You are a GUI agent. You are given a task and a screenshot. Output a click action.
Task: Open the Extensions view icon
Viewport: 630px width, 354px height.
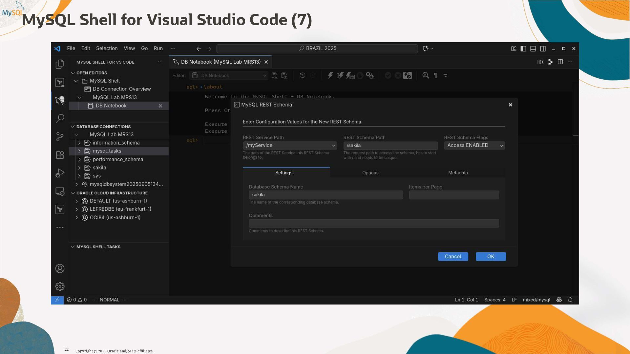pyautogui.click(x=60, y=155)
